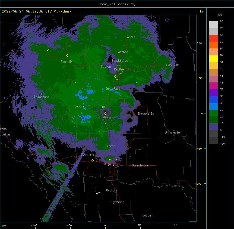Select the Olds city label
Viewport: 234px width, 229px height.
pos(105,107)
